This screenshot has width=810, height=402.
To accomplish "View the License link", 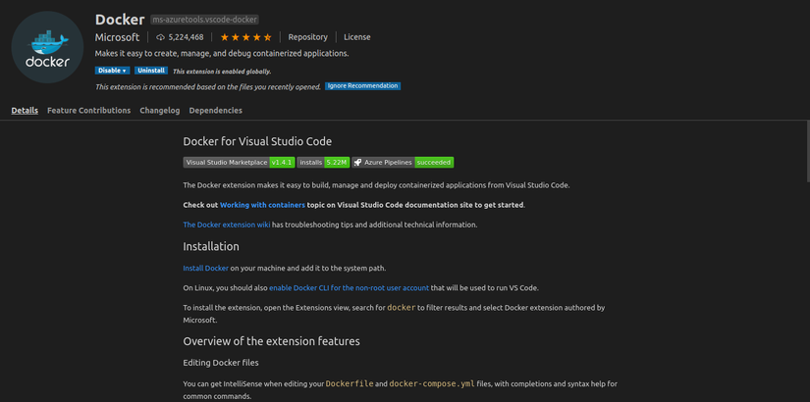I will click(357, 37).
